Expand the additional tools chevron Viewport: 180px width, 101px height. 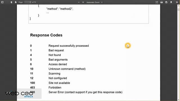[177, 2]
